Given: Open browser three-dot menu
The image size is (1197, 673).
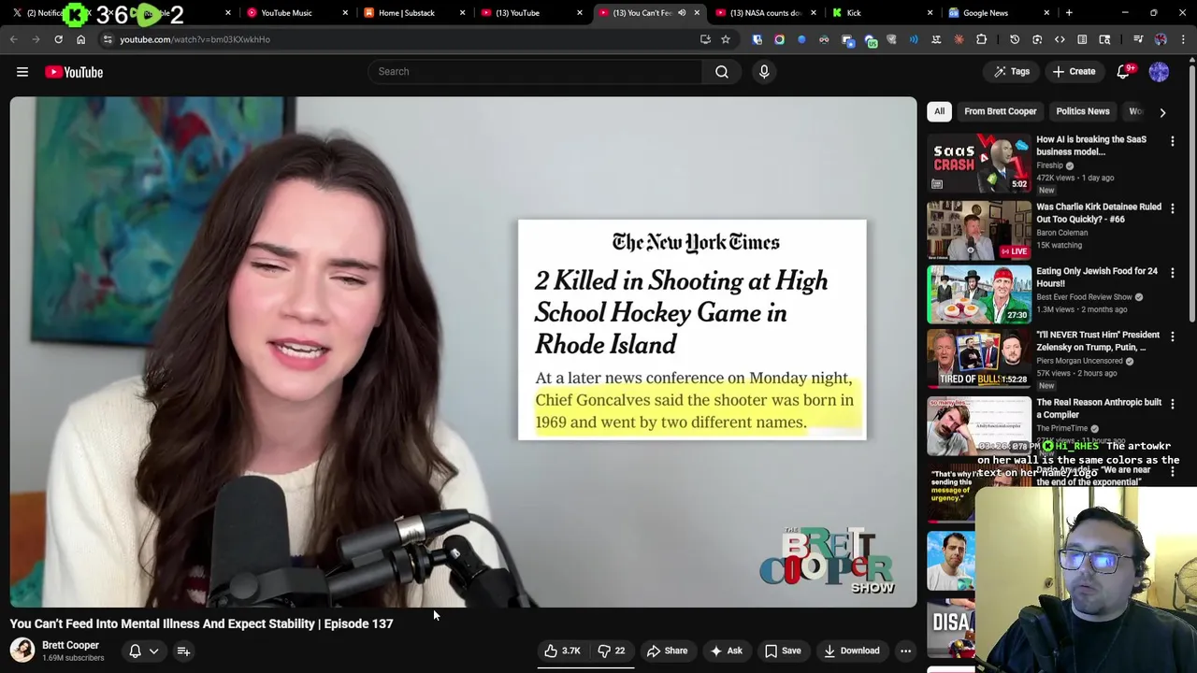Looking at the screenshot, I should (x=1183, y=39).
